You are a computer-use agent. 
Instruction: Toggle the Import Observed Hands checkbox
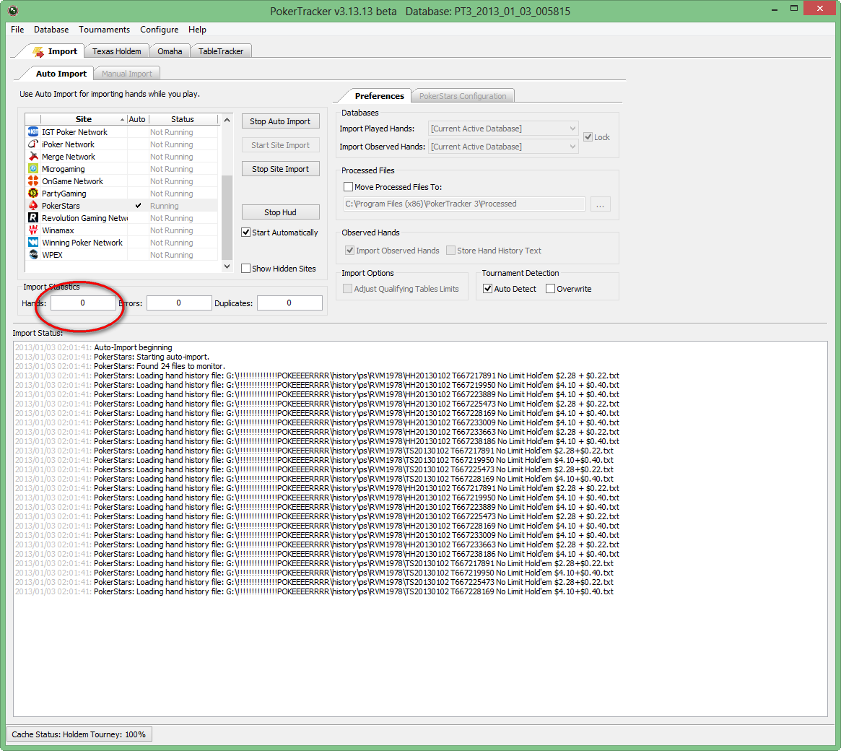point(349,251)
